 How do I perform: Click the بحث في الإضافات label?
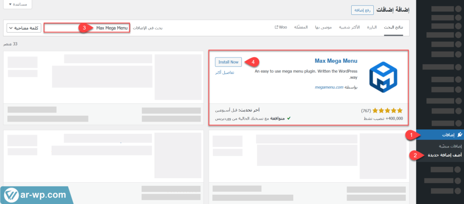tap(148, 28)
